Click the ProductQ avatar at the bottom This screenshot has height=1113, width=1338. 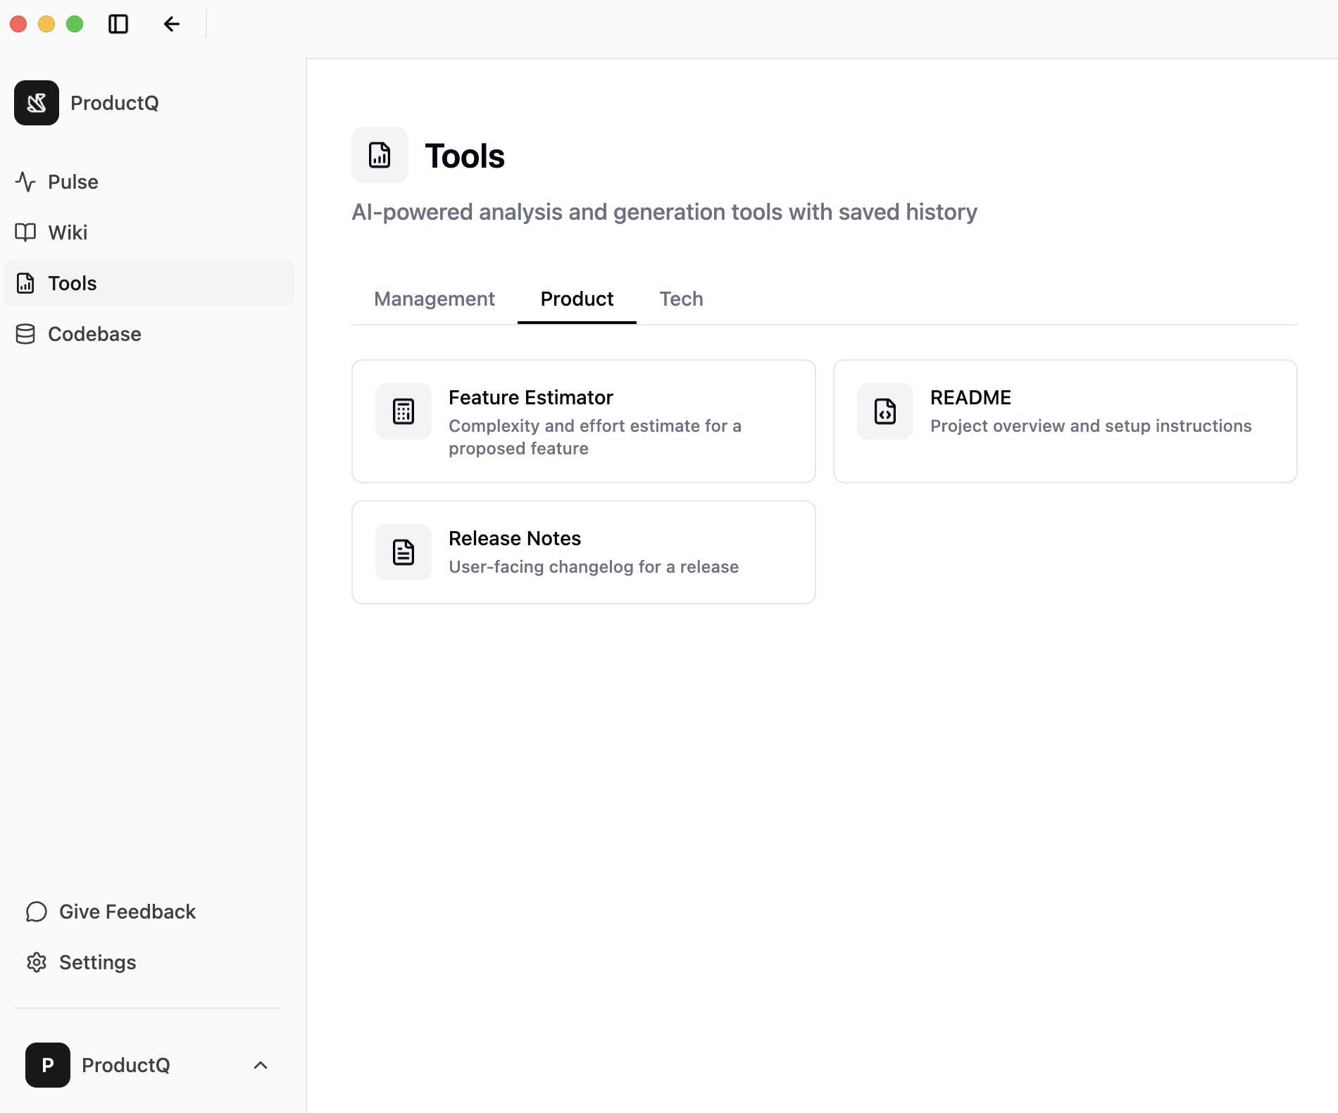(47, 1065)
